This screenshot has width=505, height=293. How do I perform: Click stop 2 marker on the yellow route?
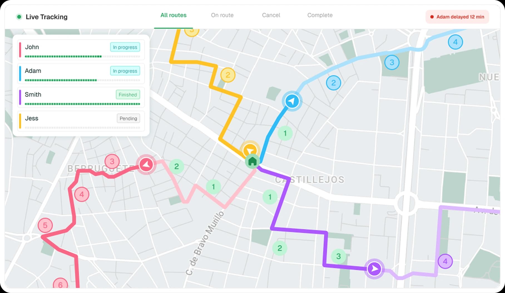[x=228, y=75]
